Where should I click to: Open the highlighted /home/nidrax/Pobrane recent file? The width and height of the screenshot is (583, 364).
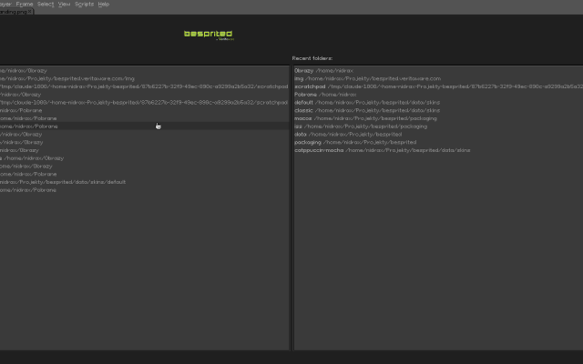coord(145,126)
